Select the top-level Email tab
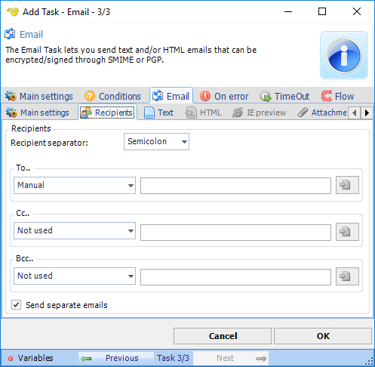Screen dimensions: 375x367 coord(171,96)
